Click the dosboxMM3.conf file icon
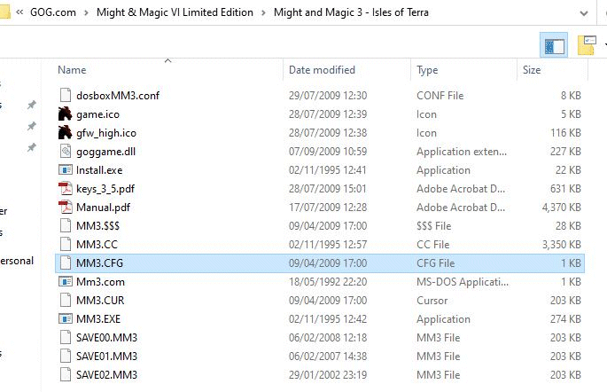This screenshot has height=392, width=607. pyautogui.click(x=66, y=95)
